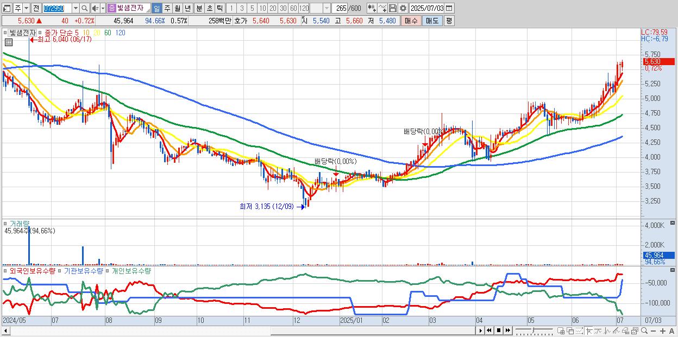Click the 빛샘전자 chart legend label
678x337 pixels.
pyautogui.click(x=22, y=33)
